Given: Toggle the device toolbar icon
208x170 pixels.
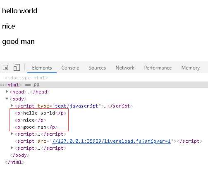Looking at the screenshot, I should pos(17,68).
